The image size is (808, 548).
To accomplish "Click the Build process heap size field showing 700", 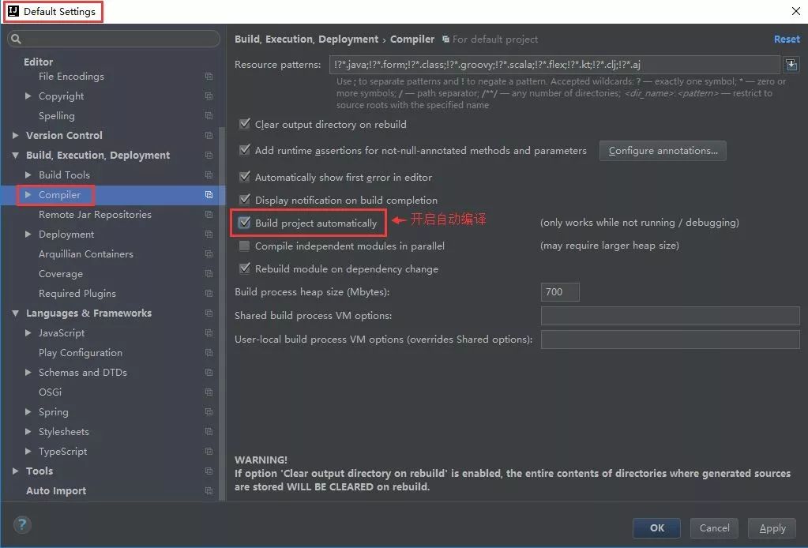I will (x=559, y=291).
